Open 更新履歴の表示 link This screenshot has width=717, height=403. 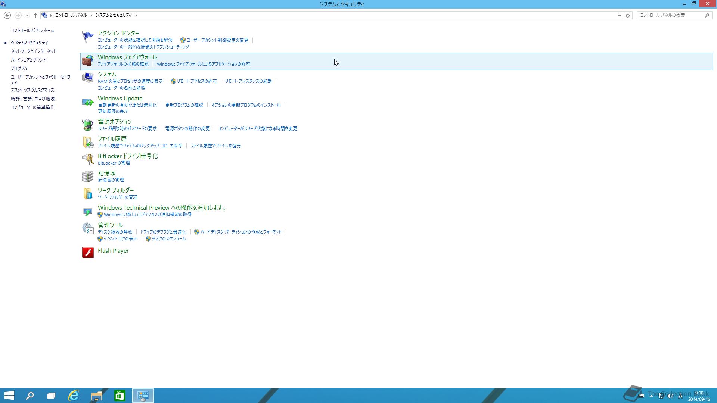(x=113, y=112)
